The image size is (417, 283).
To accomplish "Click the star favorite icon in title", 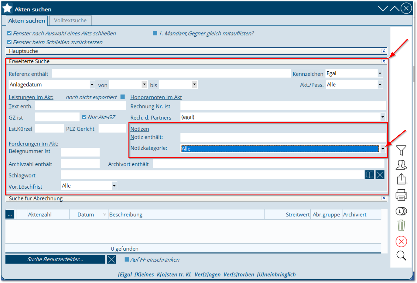I will 7,8.
